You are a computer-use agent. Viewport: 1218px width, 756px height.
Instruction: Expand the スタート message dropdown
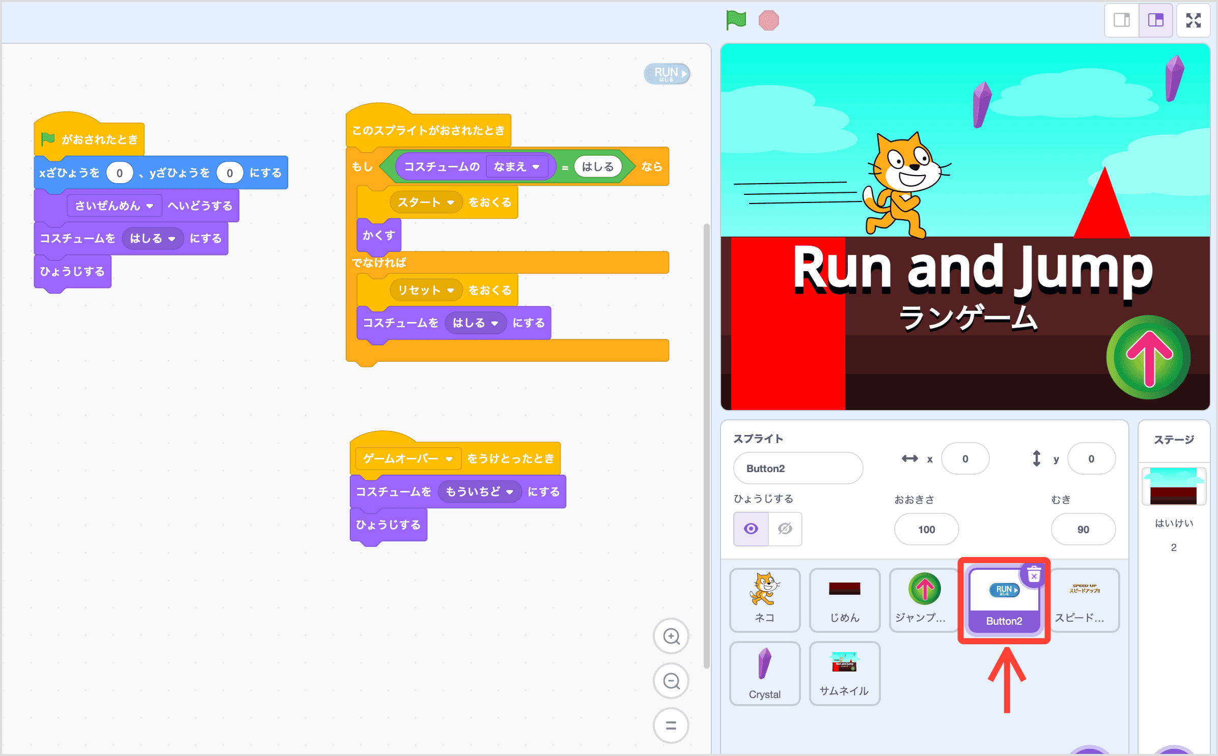click(x=426, y=202)
